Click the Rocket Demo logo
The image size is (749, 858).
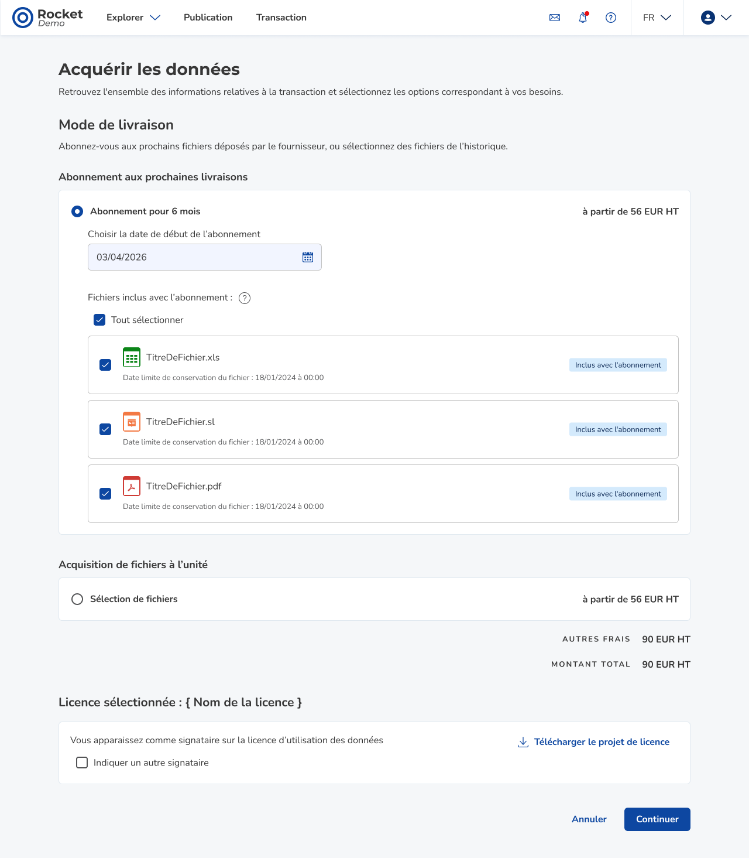(x=48, y=18)
